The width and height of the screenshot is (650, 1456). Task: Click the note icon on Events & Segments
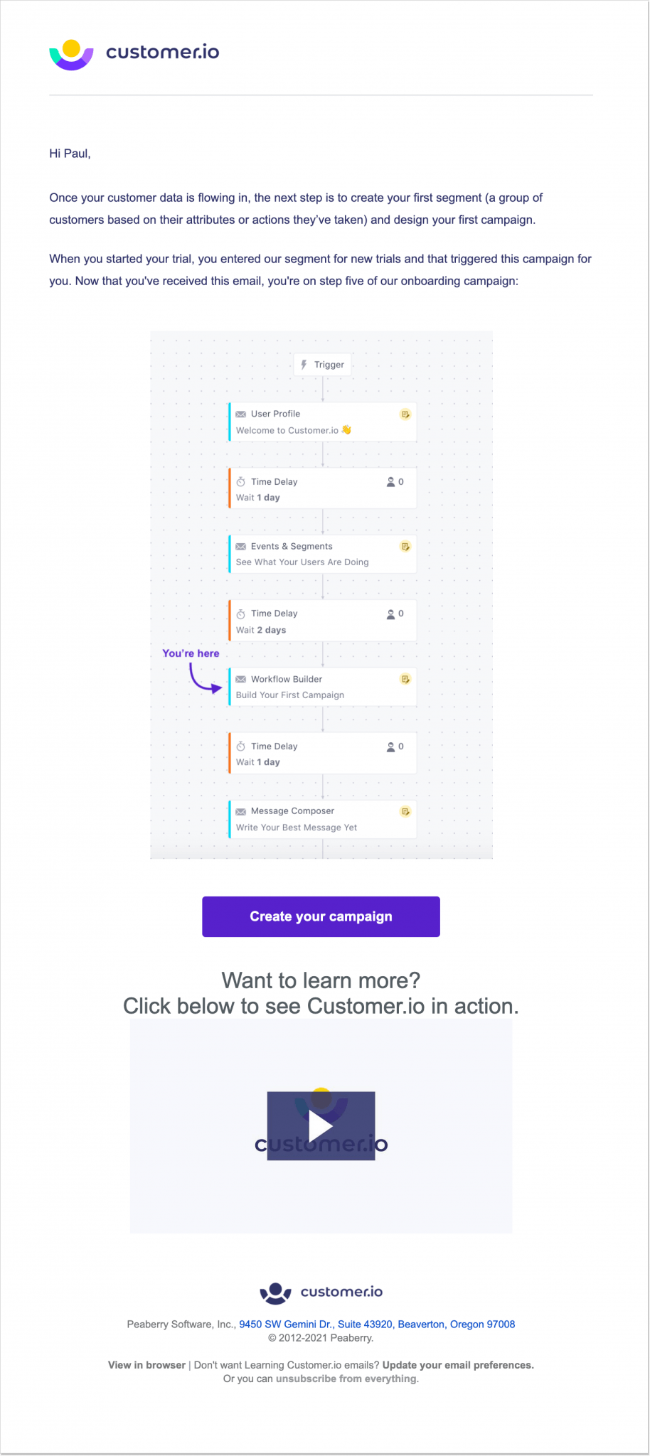405,547
